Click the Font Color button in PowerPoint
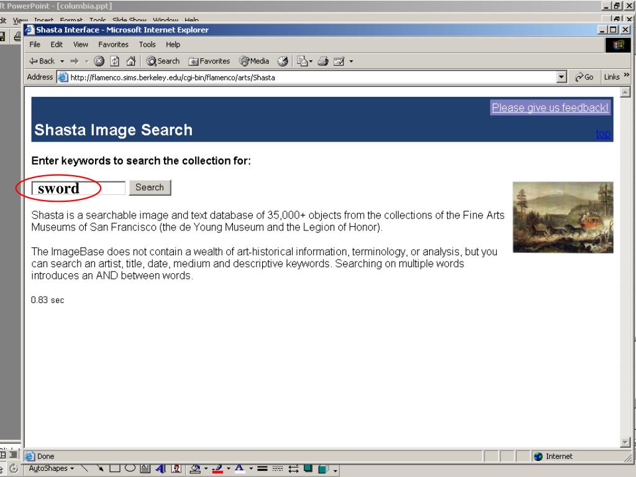This screenshot has height=477, width=636. (240, 468)
